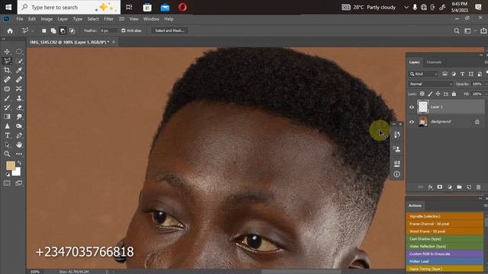The height and width of the screenshot is (274, 488).
Task: Enable Add to selection mode
Action: coord(53,30)
